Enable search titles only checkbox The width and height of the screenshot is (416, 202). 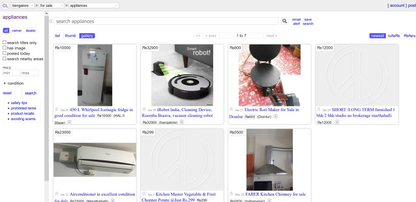coord(5,43)
